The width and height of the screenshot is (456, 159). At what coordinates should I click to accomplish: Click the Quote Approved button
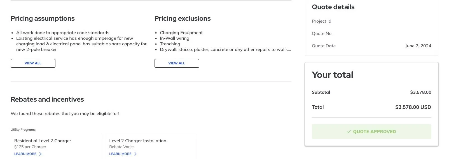coord(371,132)
